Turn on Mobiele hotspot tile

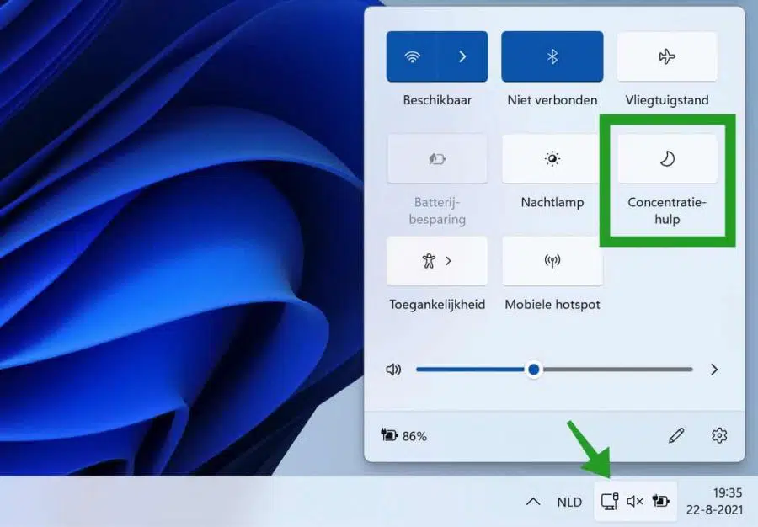[552, 261]
